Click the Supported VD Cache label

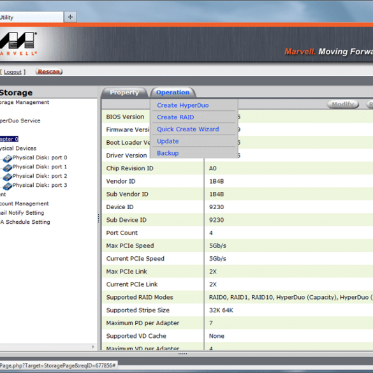136,336
